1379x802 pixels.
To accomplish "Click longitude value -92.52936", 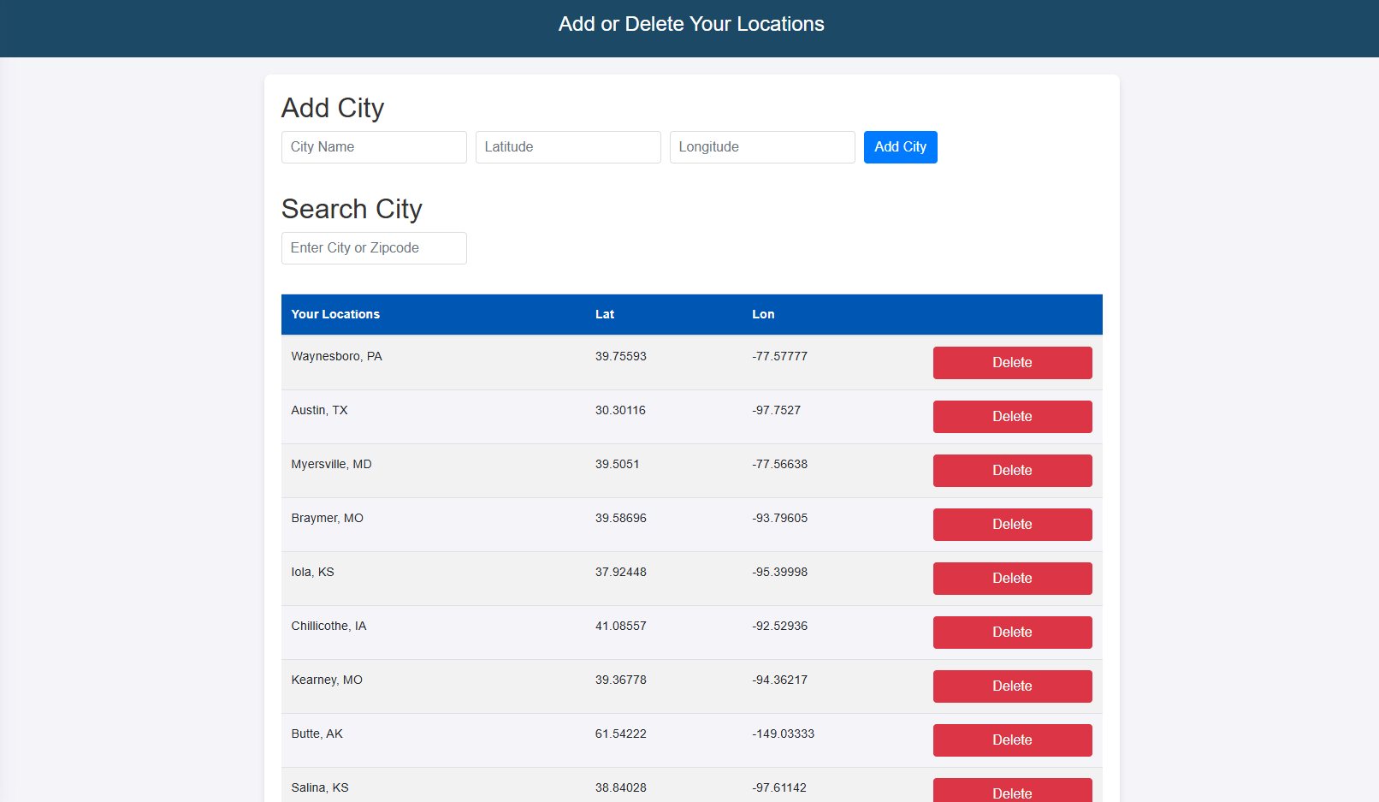I will click(780, 626).
